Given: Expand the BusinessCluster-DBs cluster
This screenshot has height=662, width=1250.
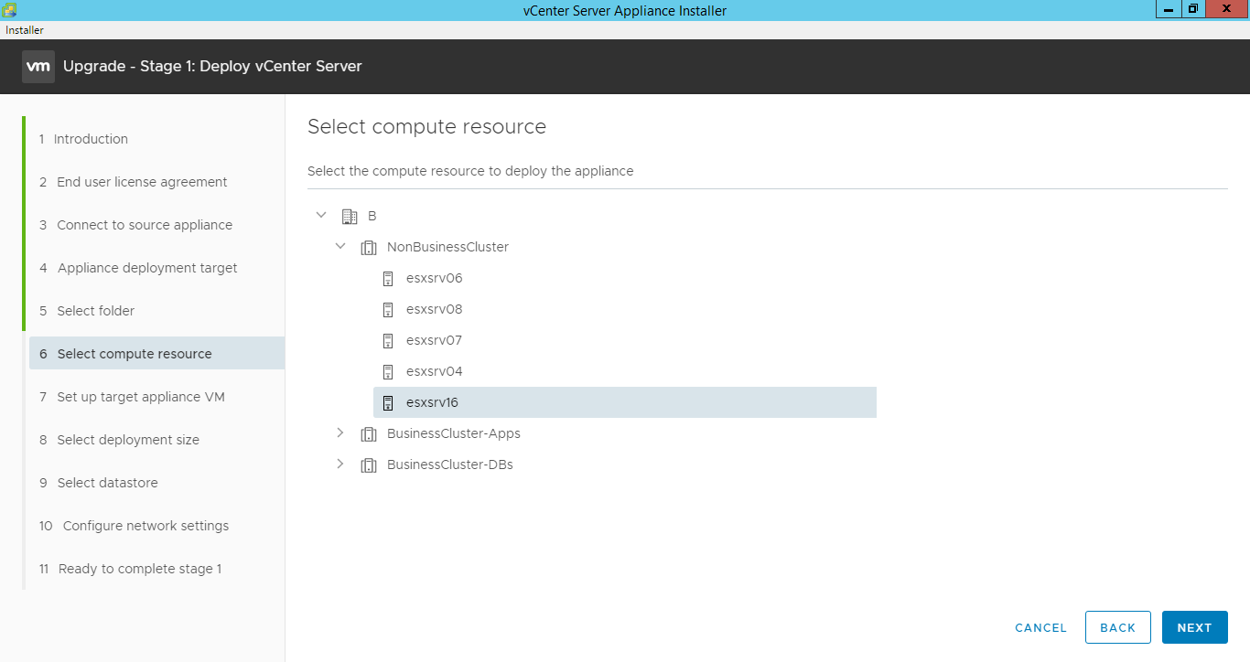Looking at the screenshot, I should click(340, 464).
